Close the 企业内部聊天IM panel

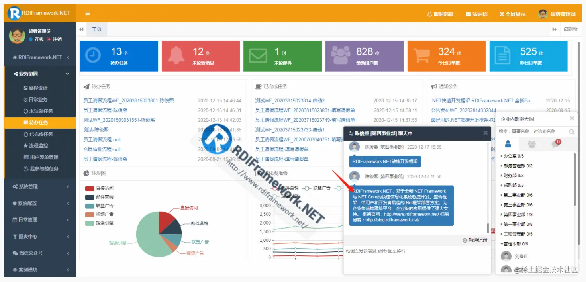pyautogui.click(x=572, y=118)
